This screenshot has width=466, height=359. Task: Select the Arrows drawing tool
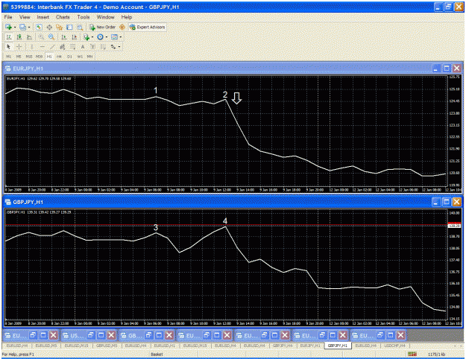point(113,47)
